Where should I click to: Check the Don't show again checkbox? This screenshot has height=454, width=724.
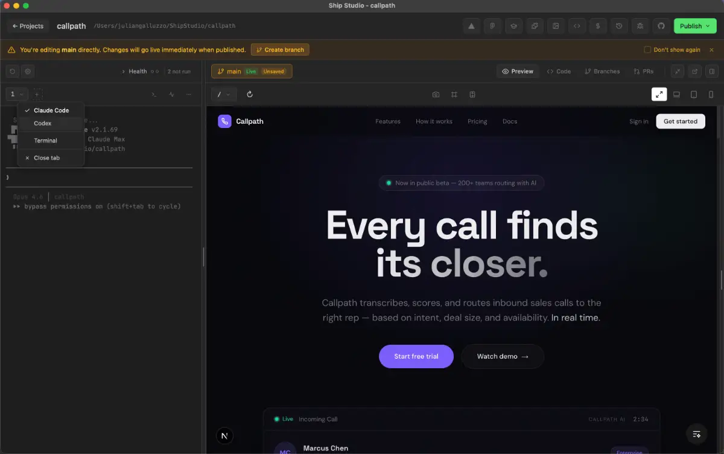647,50
